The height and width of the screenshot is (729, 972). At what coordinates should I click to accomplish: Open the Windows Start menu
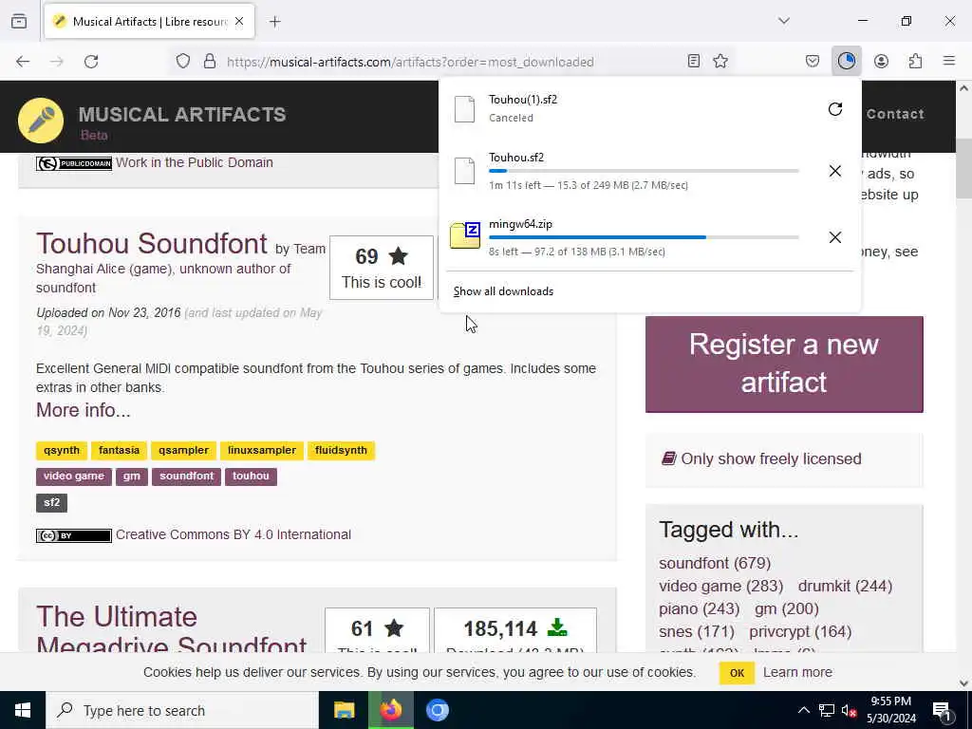point(23,710)
